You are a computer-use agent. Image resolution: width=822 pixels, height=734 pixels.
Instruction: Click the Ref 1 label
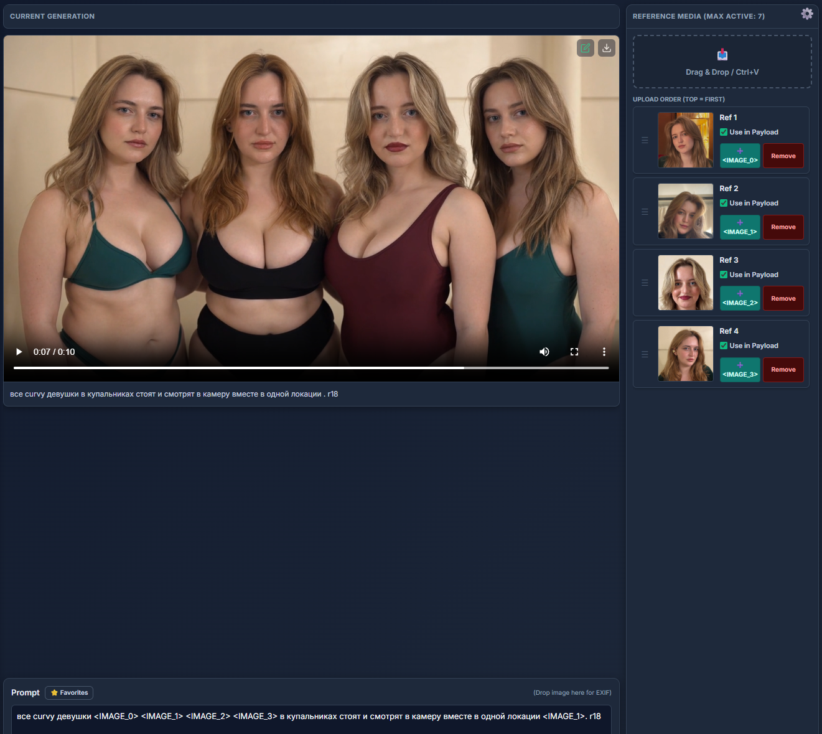click(728, 118)
